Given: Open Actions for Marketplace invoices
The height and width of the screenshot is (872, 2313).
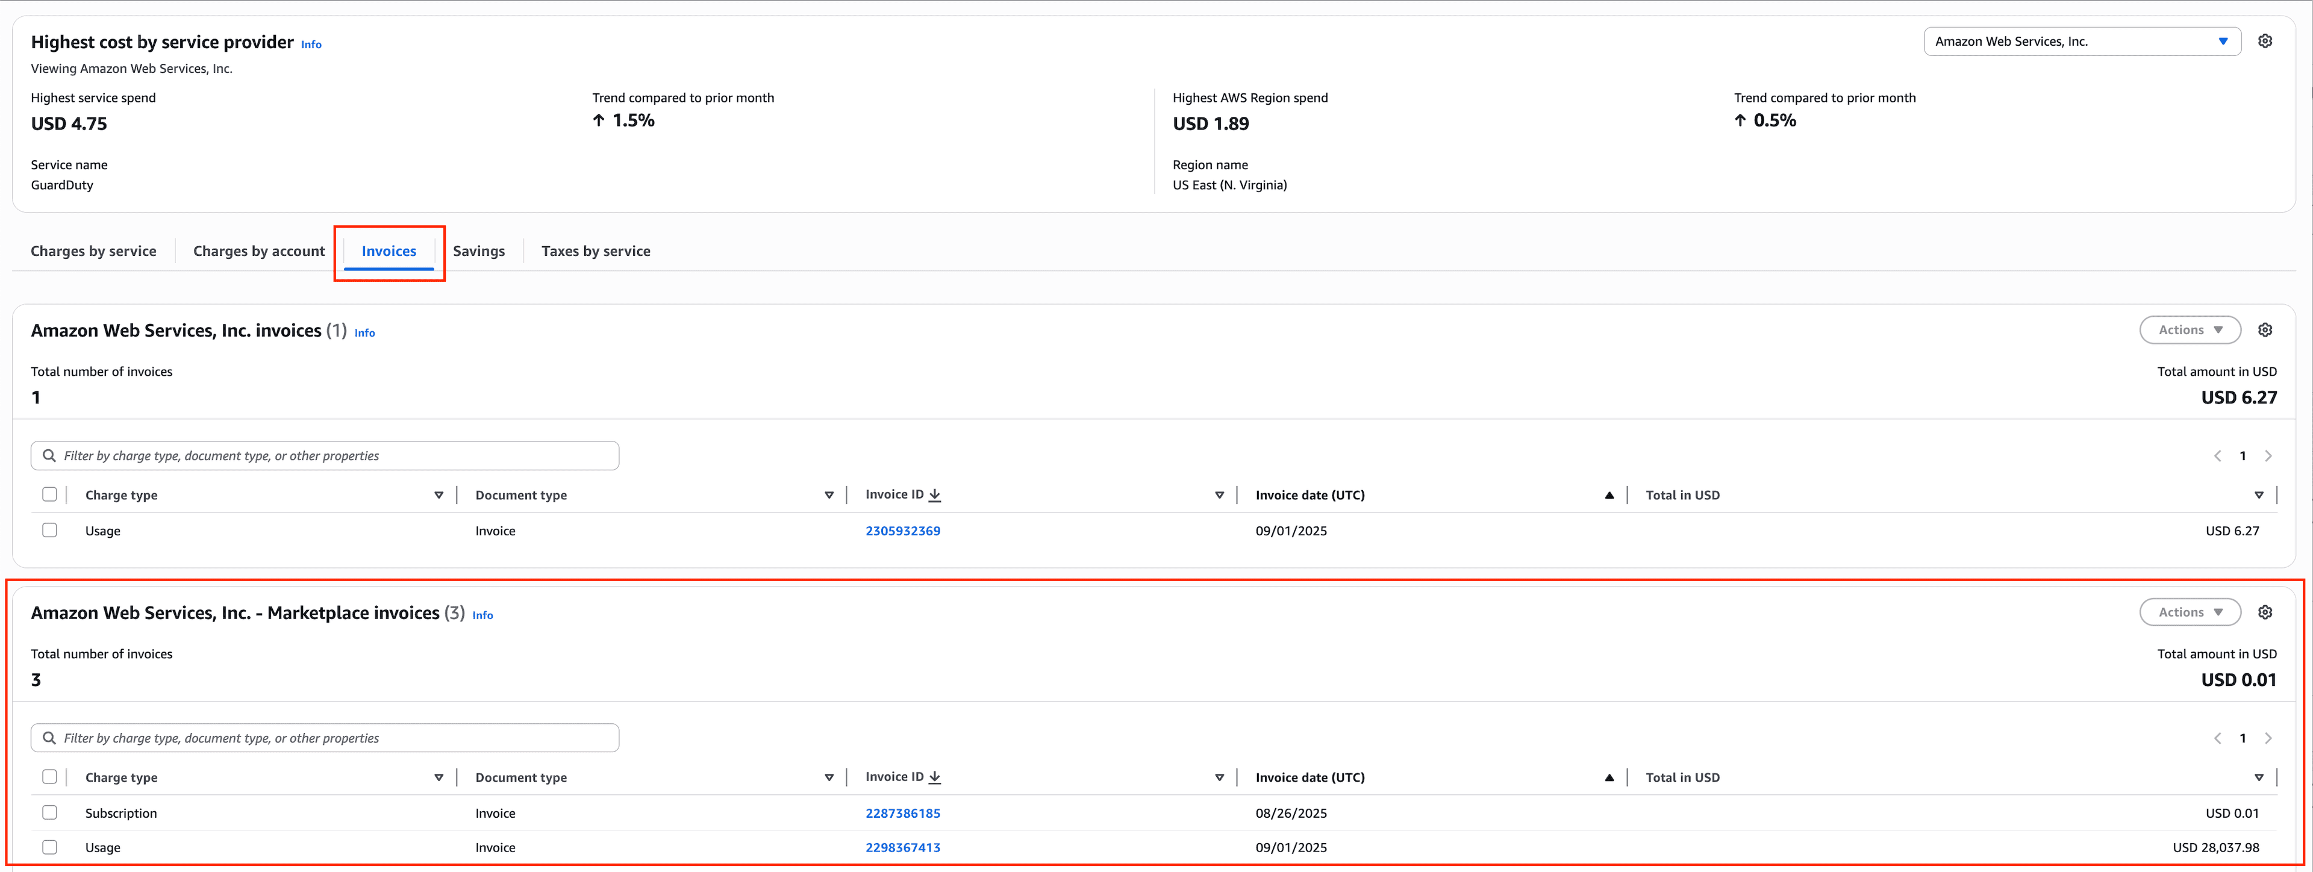Looking at the screenshot, I should coord(2190,612).
